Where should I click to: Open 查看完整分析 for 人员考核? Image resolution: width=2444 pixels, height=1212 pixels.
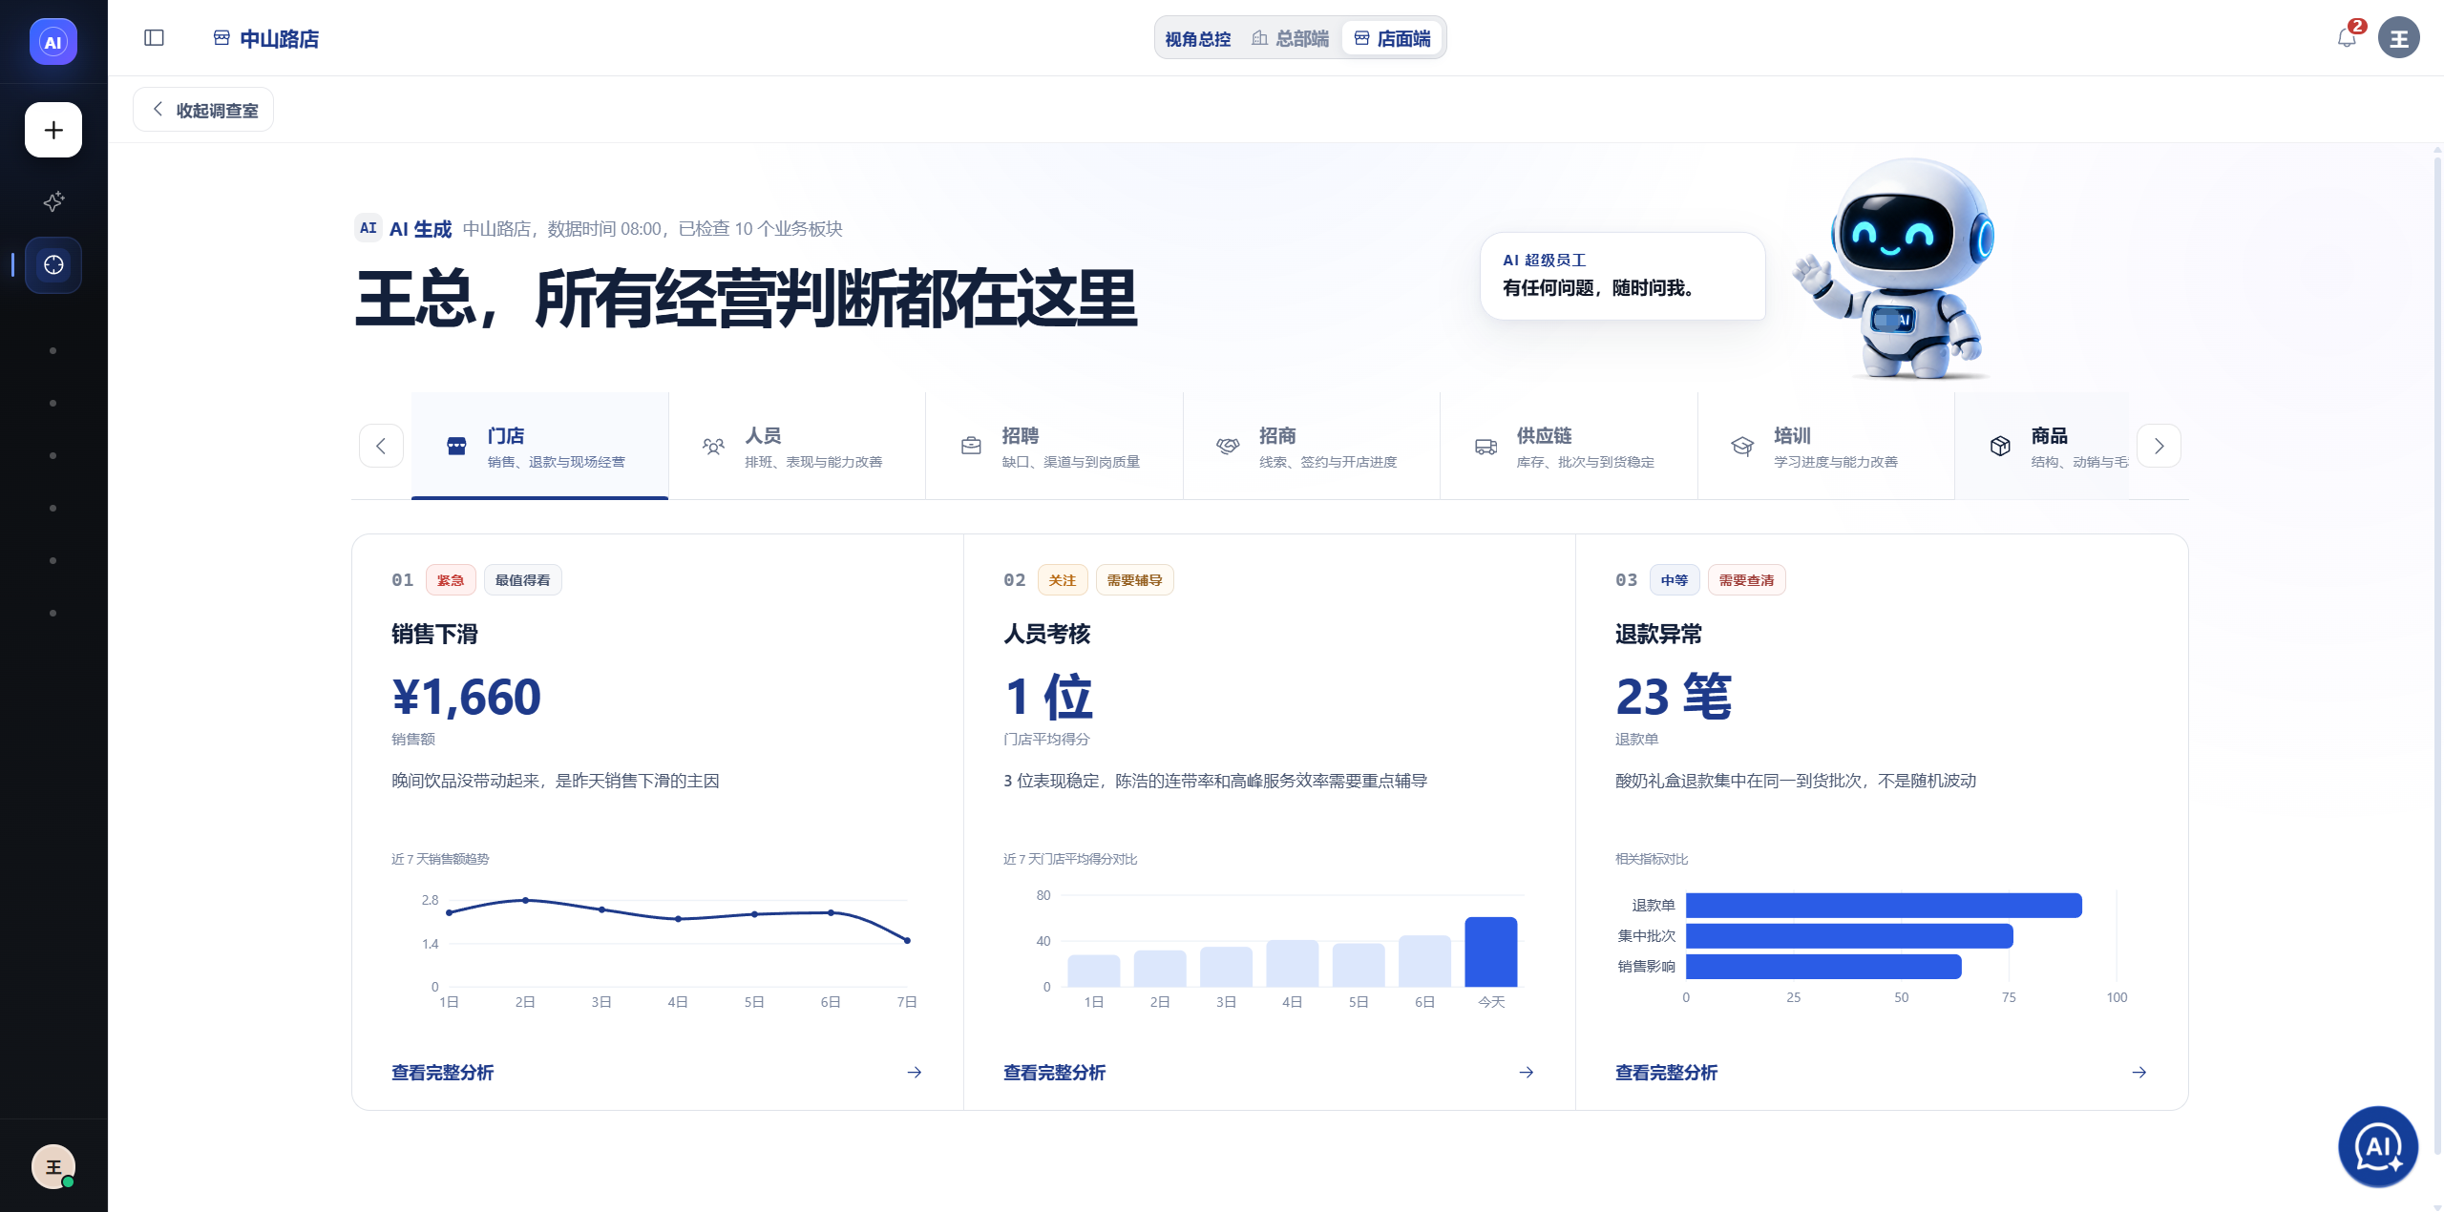pyautogui.click(x=1055, y=1073)
